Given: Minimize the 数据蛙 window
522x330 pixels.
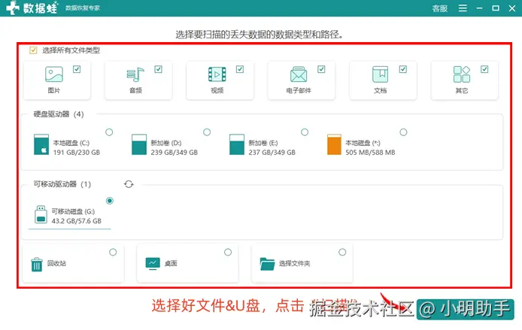Looking at the screenshot, I should 479,8.
